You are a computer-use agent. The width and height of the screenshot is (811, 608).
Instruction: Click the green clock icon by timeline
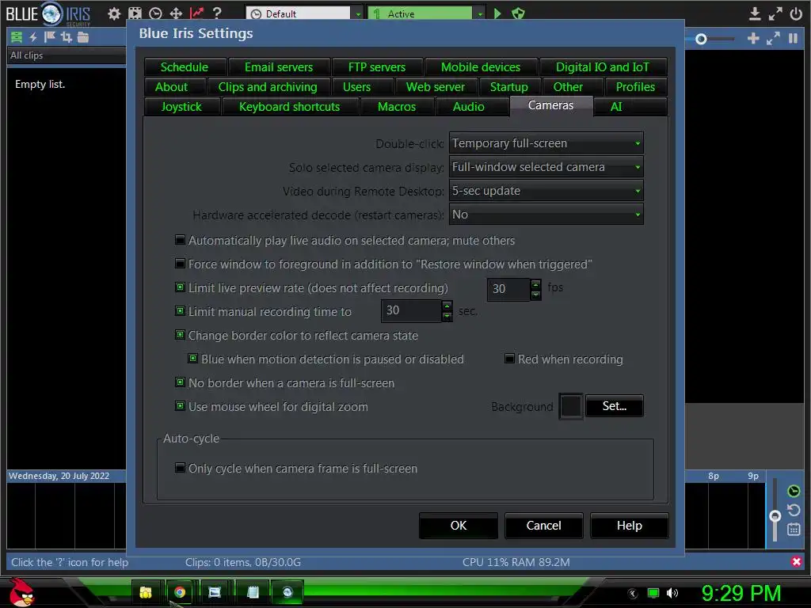pos(794,491)
